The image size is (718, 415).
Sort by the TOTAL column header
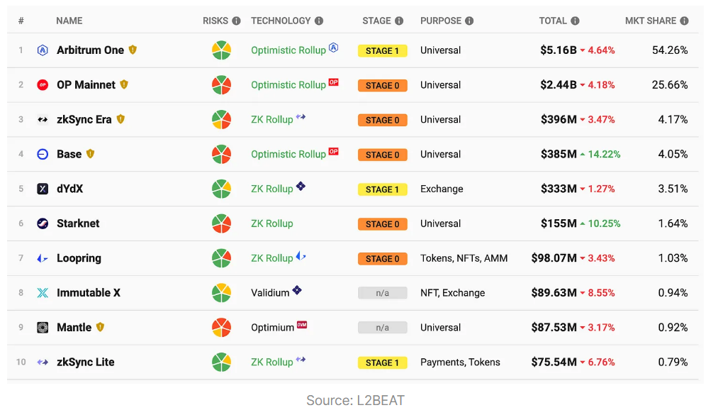pos(553,21)
